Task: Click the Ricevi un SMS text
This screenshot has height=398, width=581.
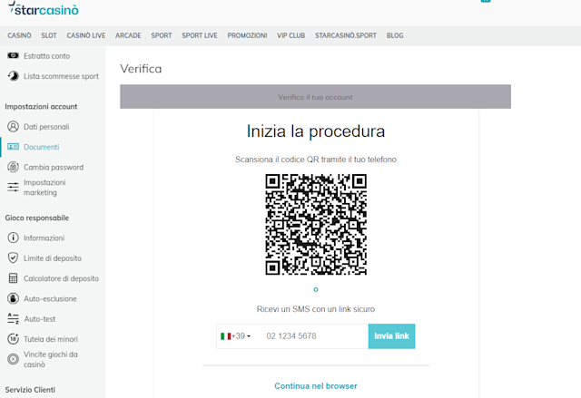Action: pos(316,309)
